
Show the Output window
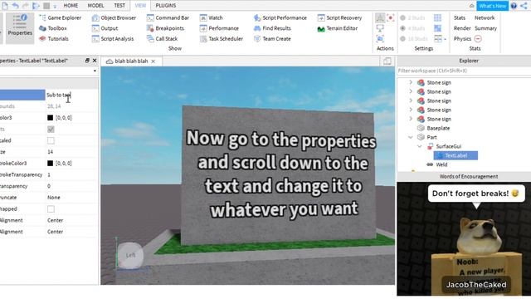tap(105, 28)
